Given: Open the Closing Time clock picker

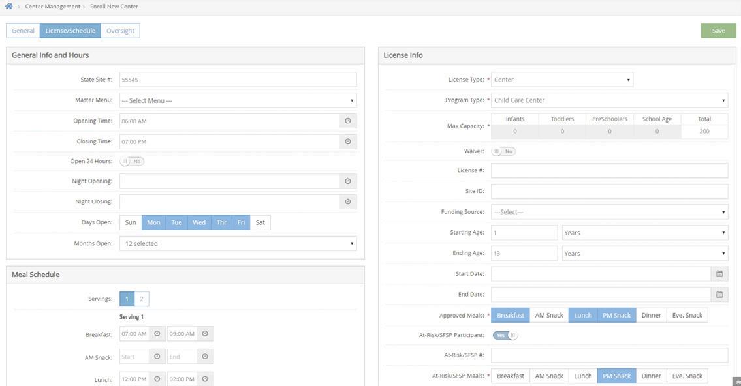Looking at the screenshot, I should [348, 141].
